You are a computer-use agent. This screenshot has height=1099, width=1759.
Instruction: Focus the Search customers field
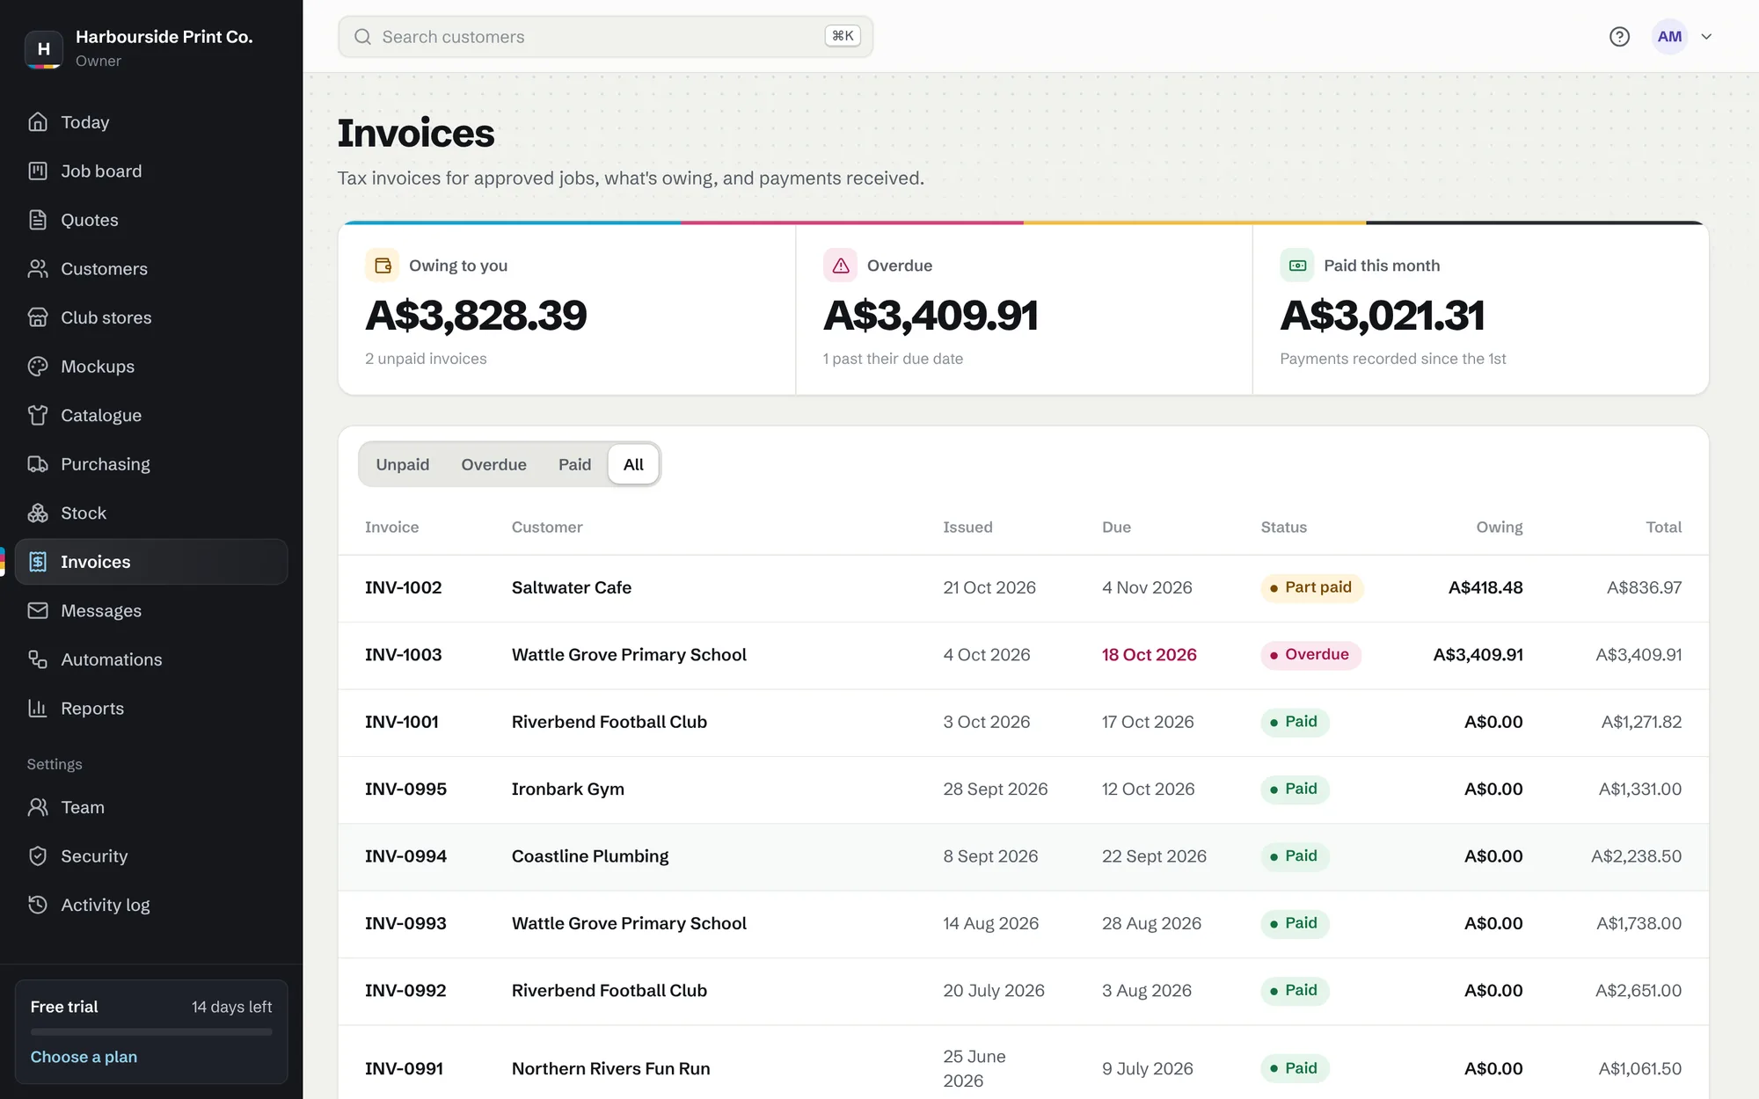tap(605, 37)
